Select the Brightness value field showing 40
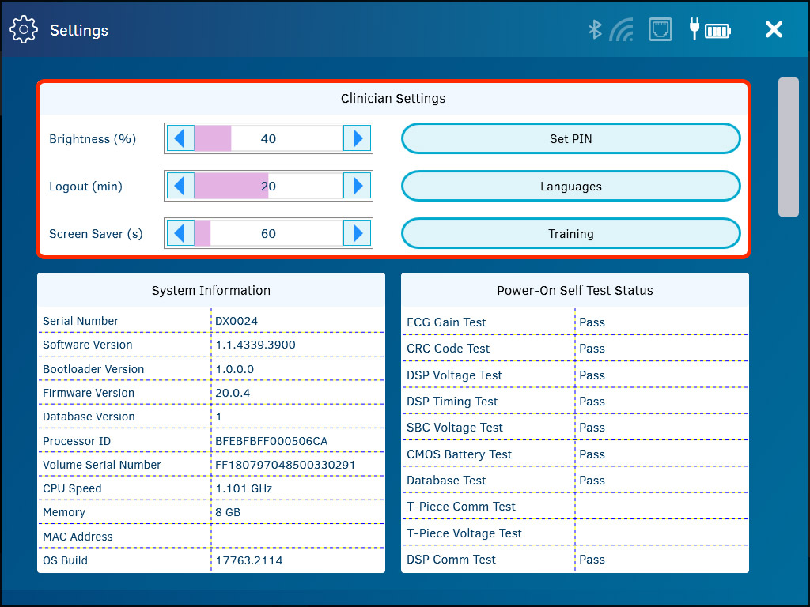Screen dimensions: 810x607 pos(269,138)
